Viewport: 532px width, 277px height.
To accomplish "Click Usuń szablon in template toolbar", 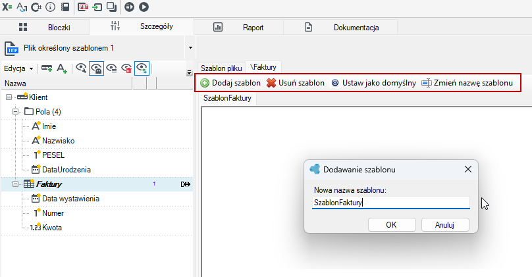I will tap(295, 83).
